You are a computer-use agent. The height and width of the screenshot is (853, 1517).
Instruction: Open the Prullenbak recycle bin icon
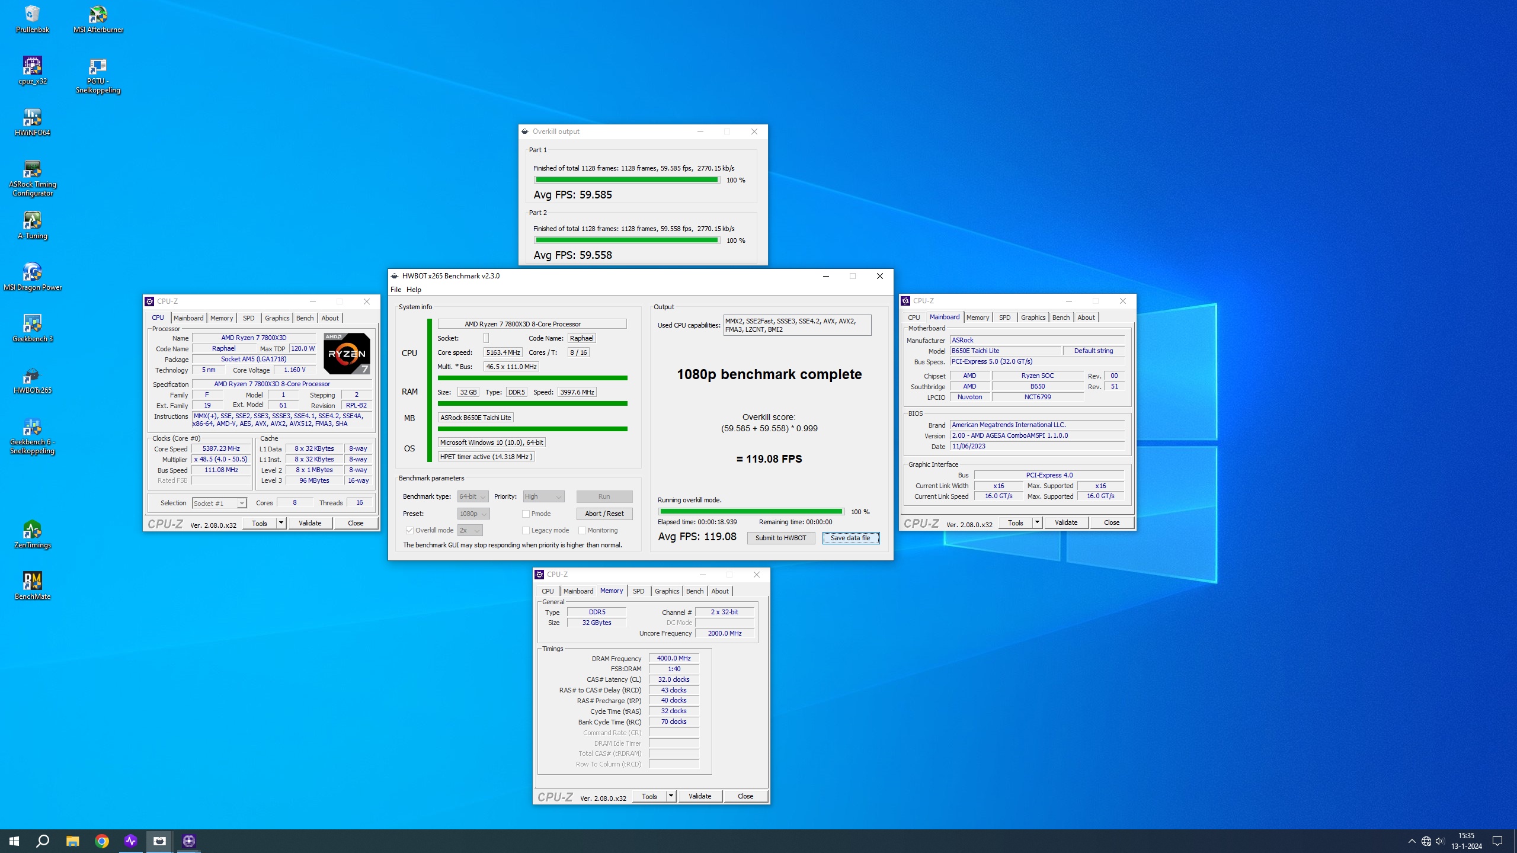tap(33, 19)
